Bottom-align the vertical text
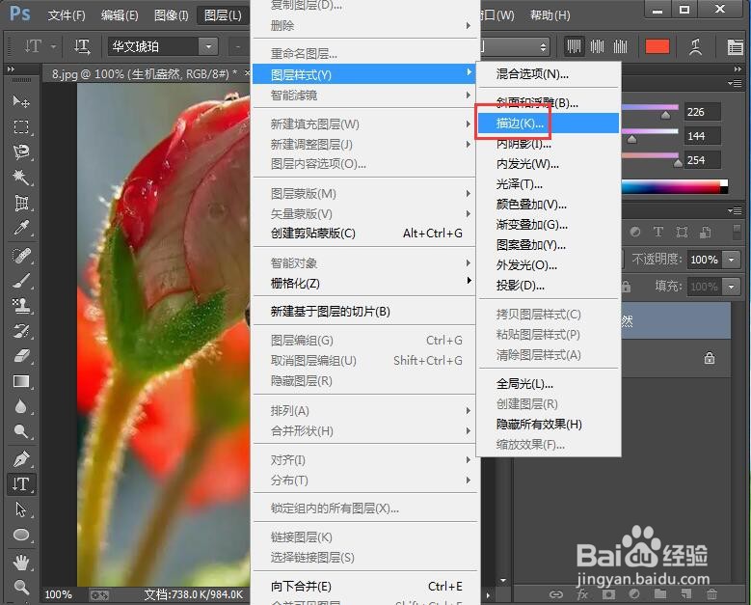 (x=620, y=46)
